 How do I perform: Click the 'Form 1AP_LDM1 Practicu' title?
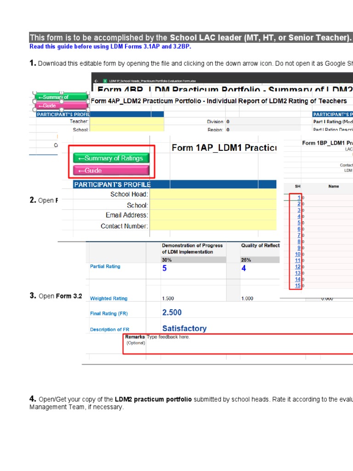tap(224, 148)
